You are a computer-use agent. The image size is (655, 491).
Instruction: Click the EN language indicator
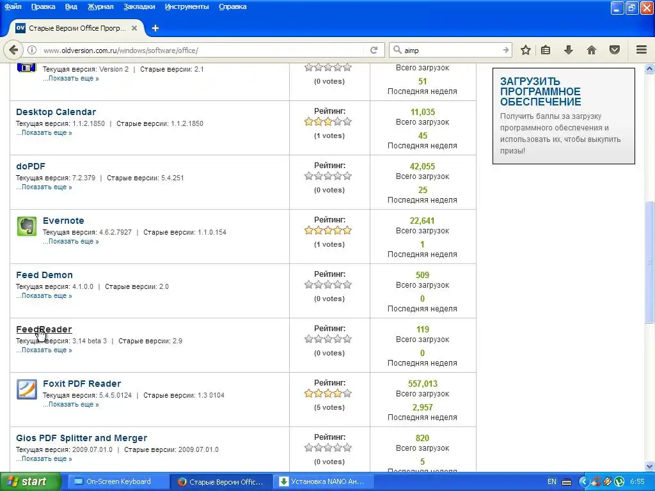coord(552,481)
